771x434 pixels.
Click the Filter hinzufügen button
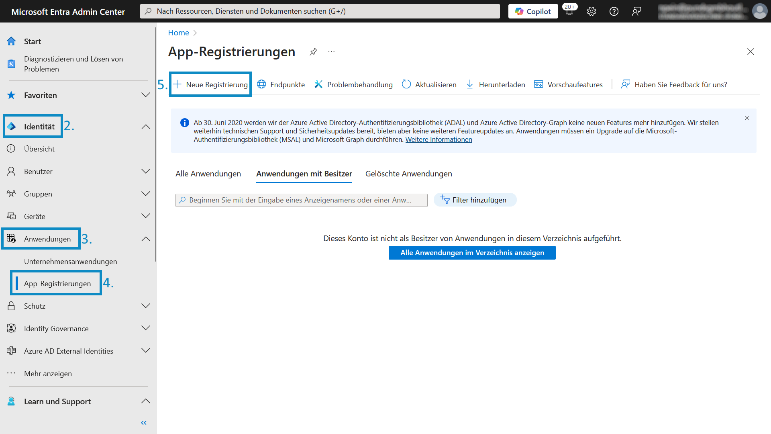[x=475, y=200]
